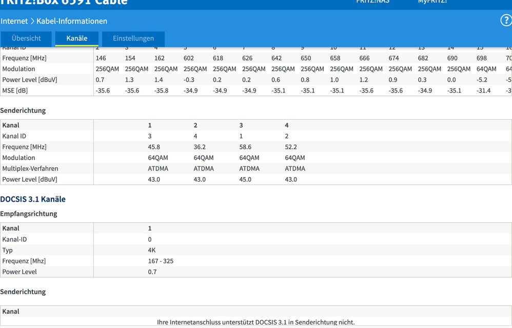
Task: Switch to the Einstellungen tab
Action: point(133,38)
